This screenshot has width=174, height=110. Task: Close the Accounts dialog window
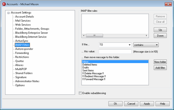[168, 4]
